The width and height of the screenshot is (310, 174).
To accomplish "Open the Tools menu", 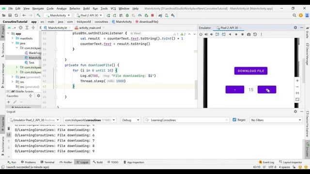I will [x=104, y=9].
